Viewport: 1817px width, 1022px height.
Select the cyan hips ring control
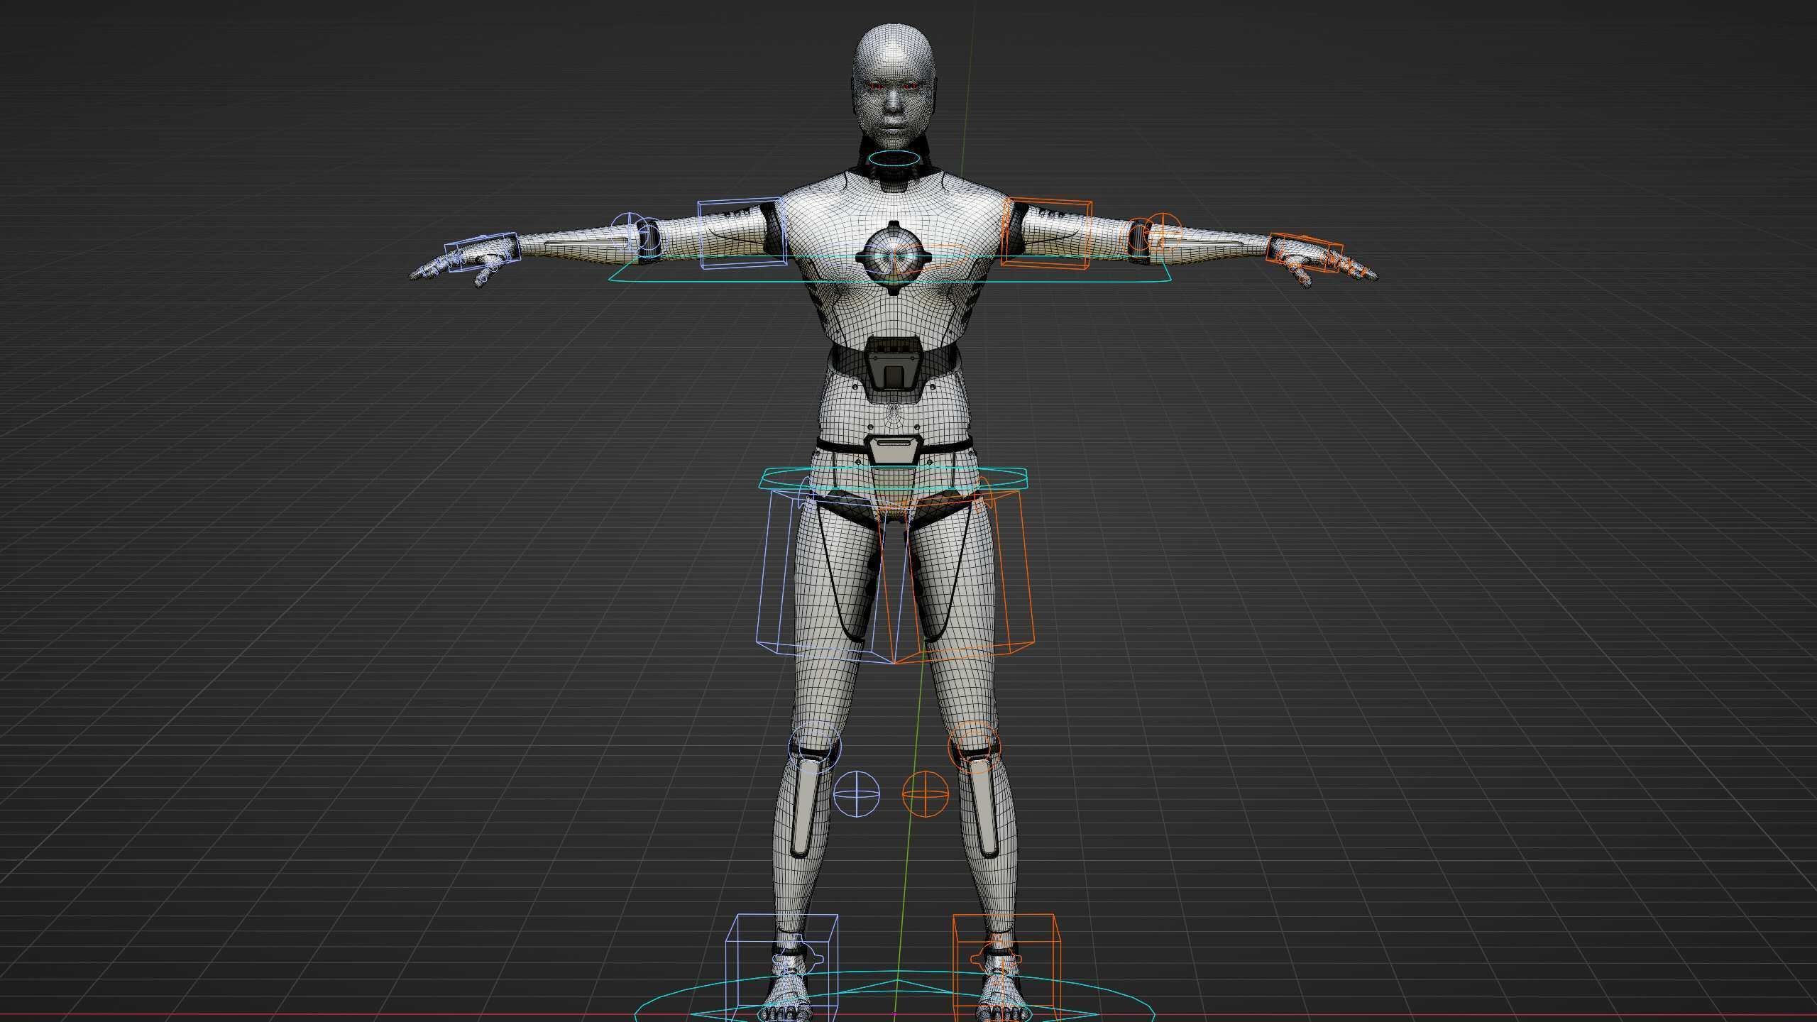pyautogui.click(x=894, y=480)
